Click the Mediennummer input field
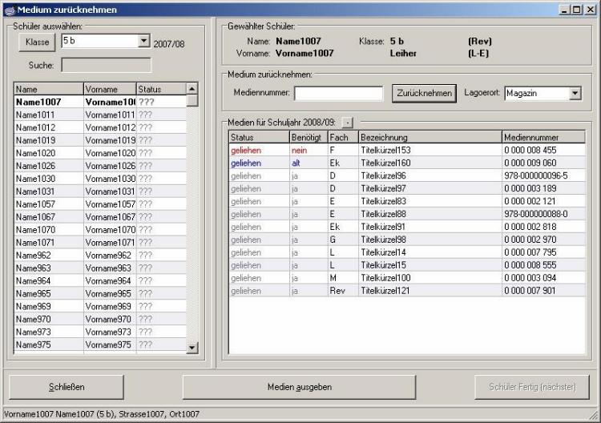The image size is (601, 423). click(338, 94)
